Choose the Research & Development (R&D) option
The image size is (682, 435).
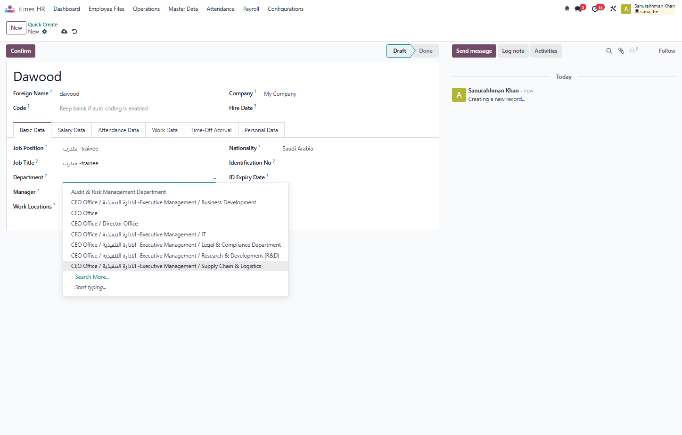(176, 256)
